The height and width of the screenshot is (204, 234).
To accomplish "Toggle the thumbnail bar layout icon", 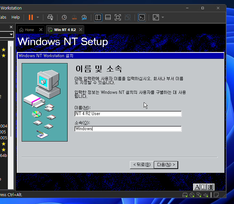I will (x=108, y=17).
